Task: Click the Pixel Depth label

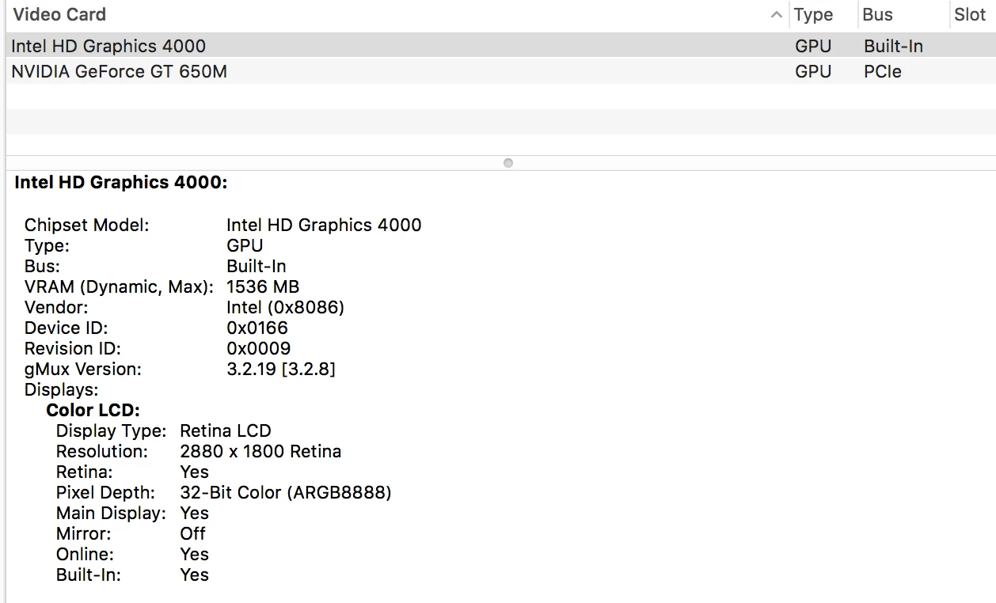Action: pos(105,492)
